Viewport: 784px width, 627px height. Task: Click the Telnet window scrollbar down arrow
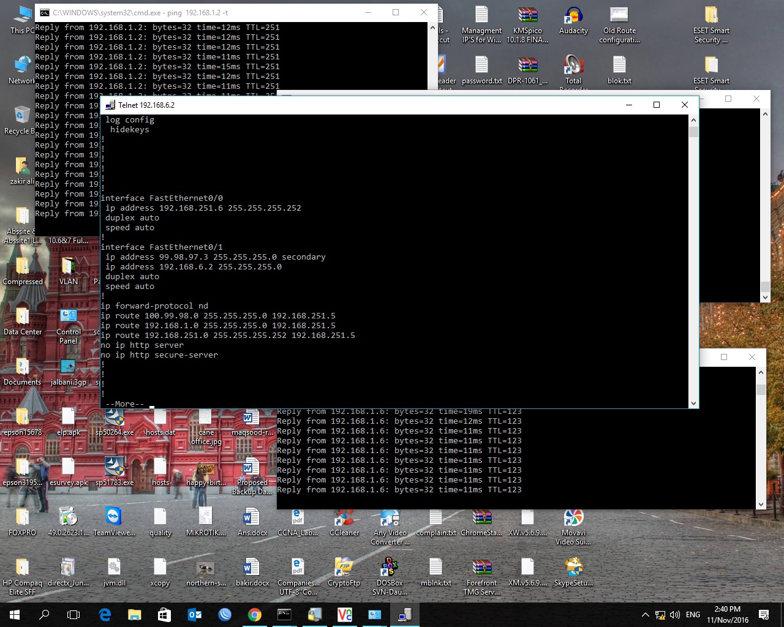click(x=693, y=403)
